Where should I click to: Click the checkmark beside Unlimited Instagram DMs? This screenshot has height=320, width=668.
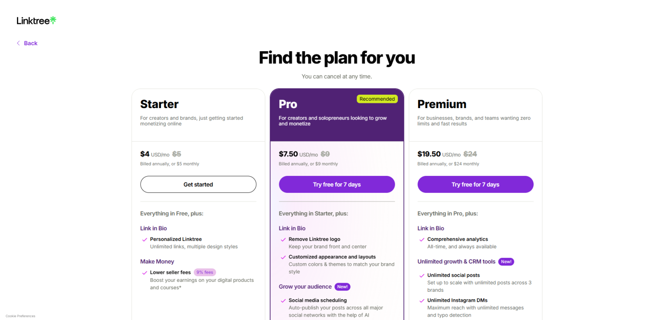tap(421, 300)
